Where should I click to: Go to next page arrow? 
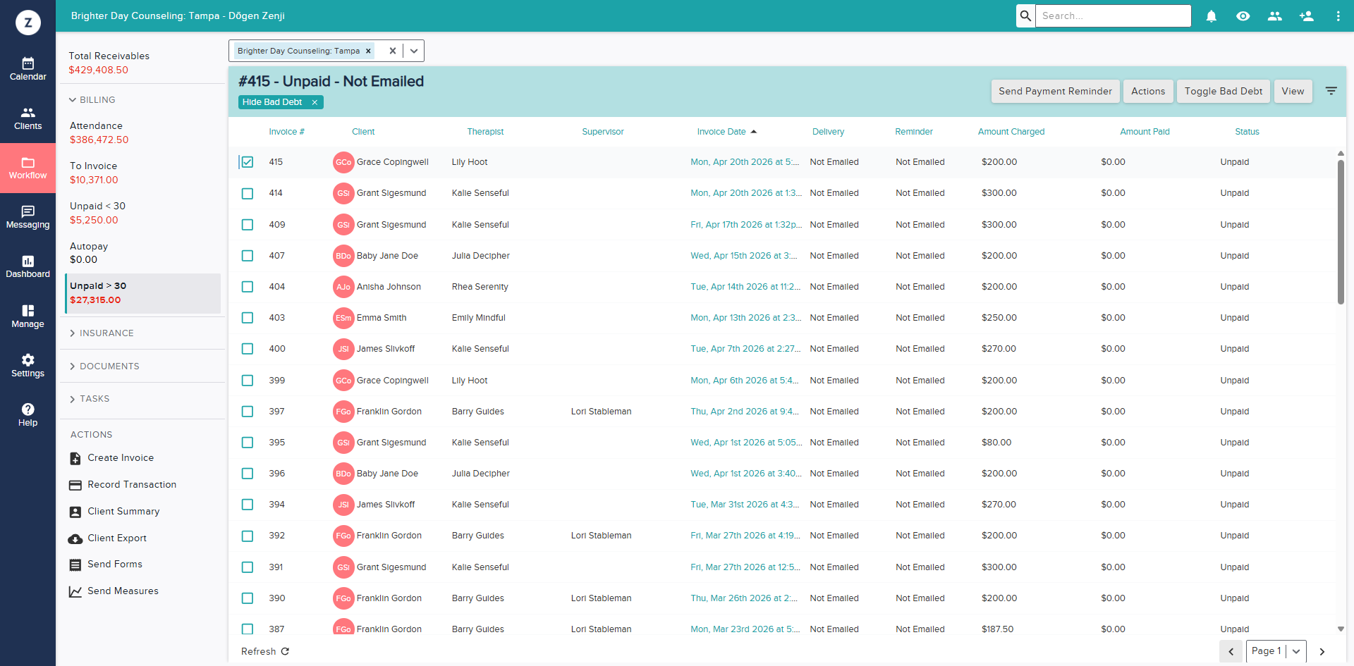click(1322, 651)
